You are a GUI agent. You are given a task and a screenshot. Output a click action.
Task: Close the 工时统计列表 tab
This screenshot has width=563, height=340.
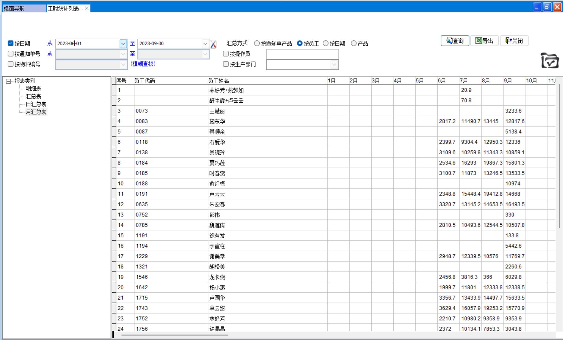(x=87, y=8)
